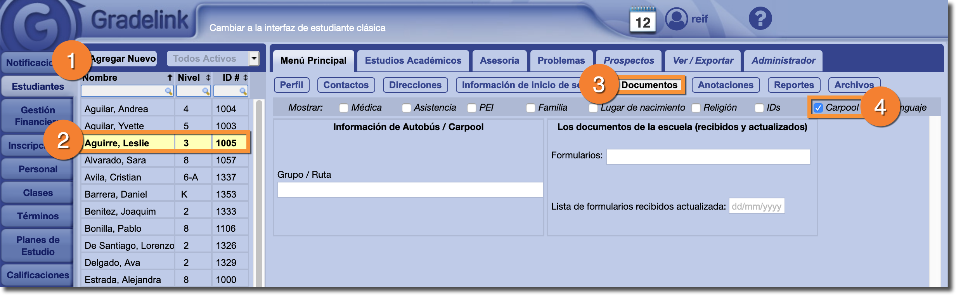This screenshot has height=295, width=956.
Task: Check the Asistencia checkbox
Action: (406, 108)
